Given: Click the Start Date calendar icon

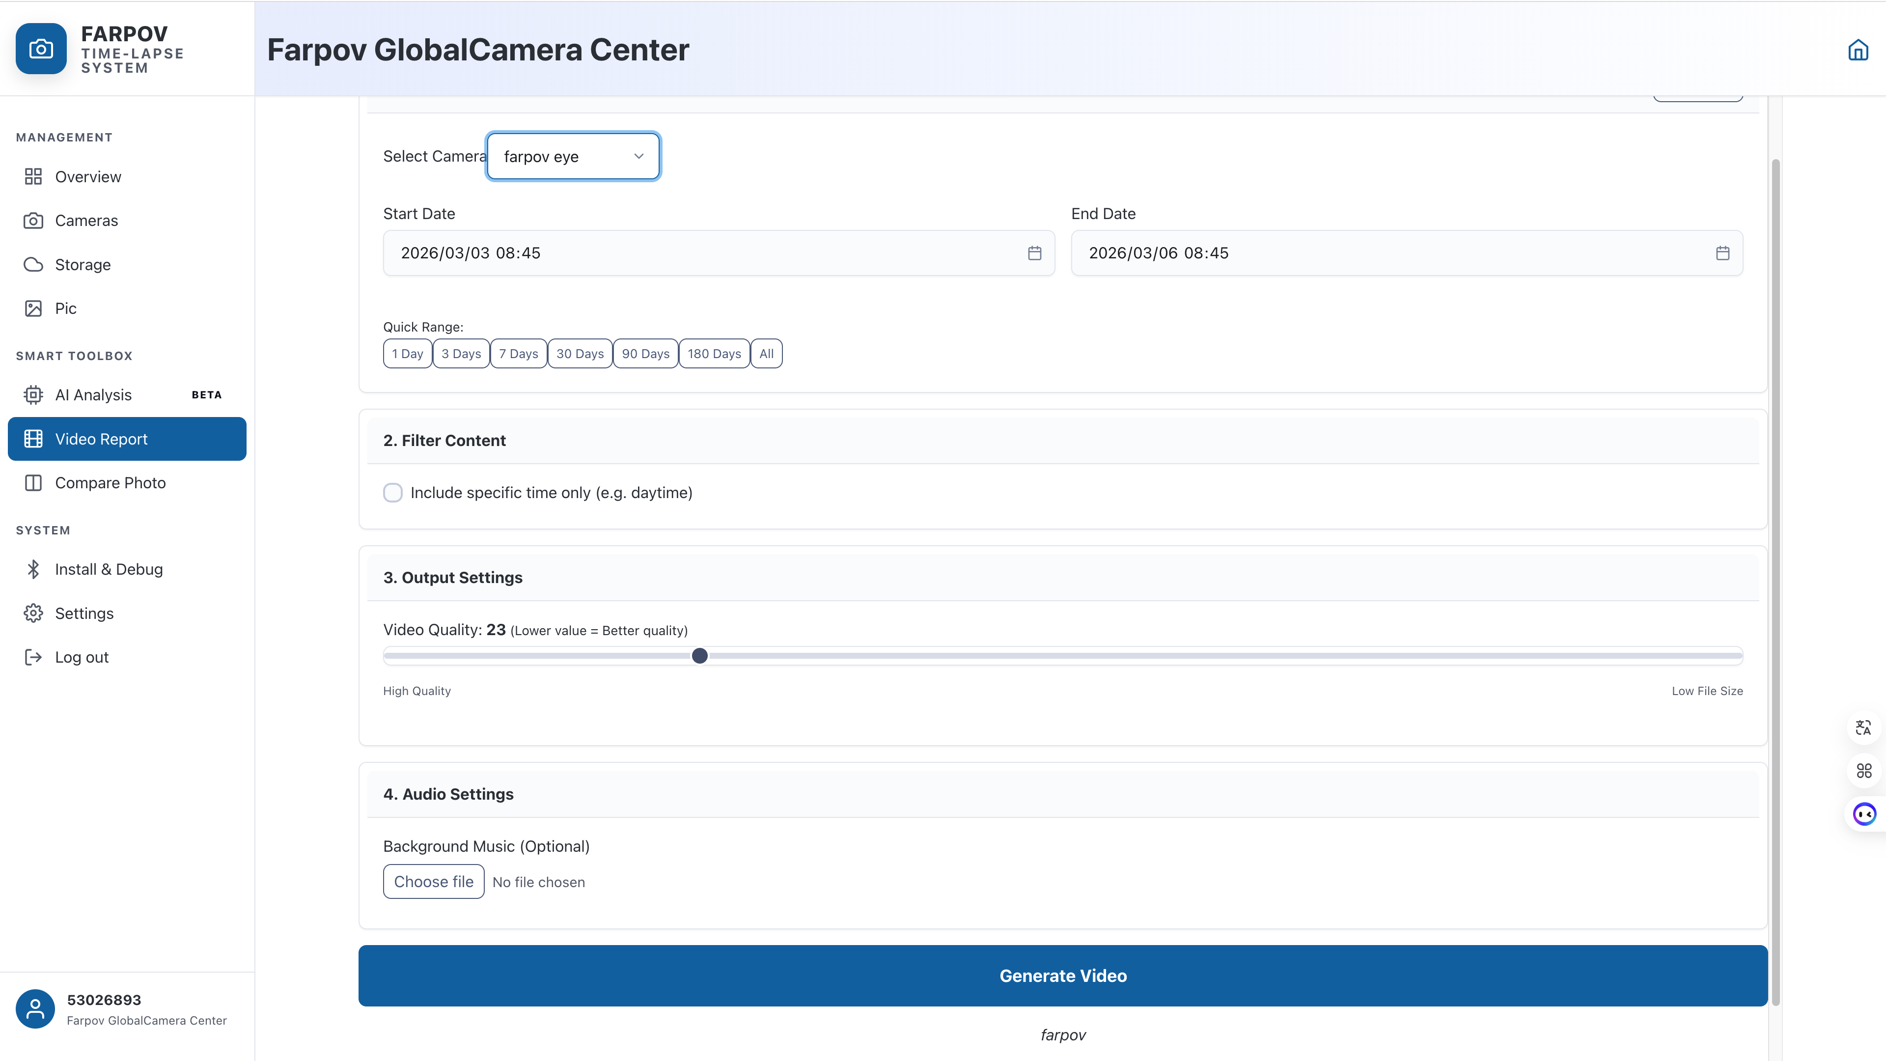Looking at the screenshot, I should pyautogui.click(x=1034, y=252).
